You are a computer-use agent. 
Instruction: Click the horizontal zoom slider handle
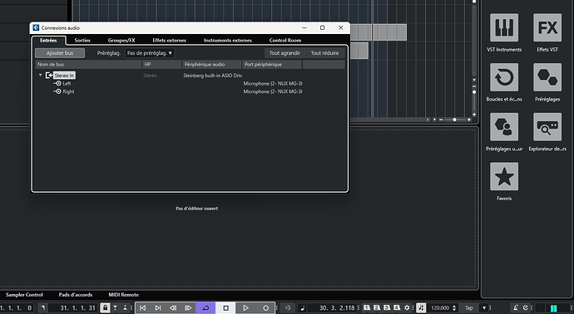pos(454,120)
